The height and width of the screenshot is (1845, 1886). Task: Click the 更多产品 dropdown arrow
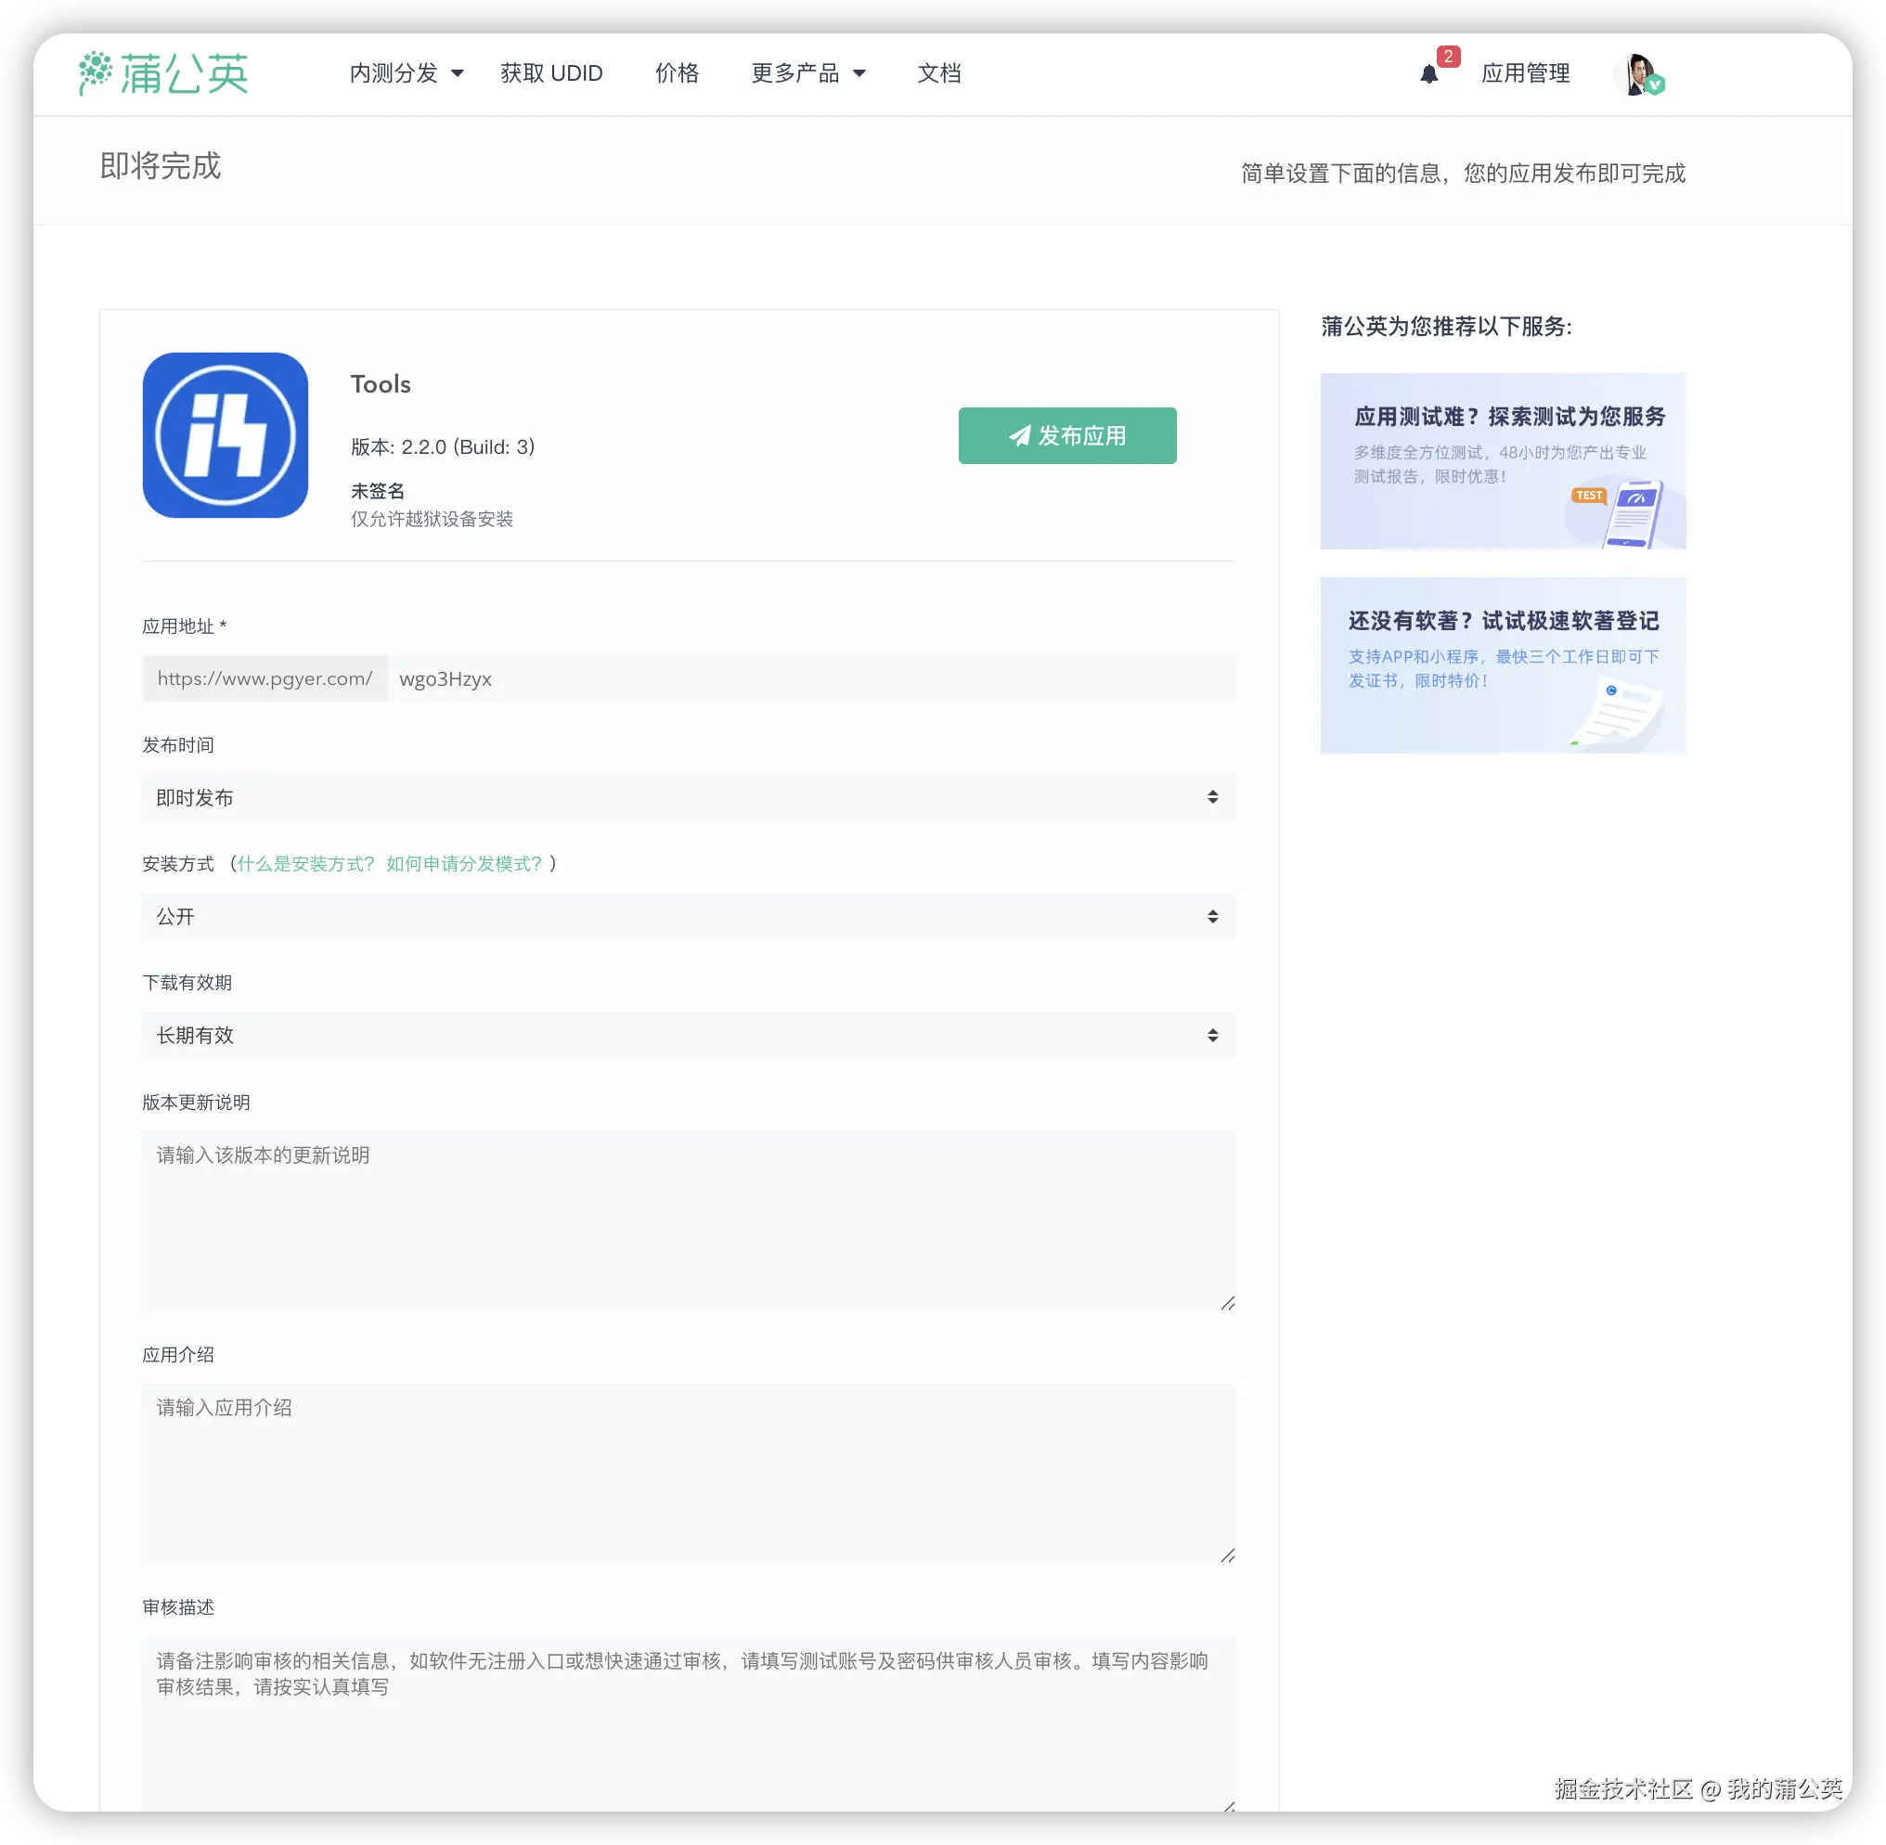(859, 73)
